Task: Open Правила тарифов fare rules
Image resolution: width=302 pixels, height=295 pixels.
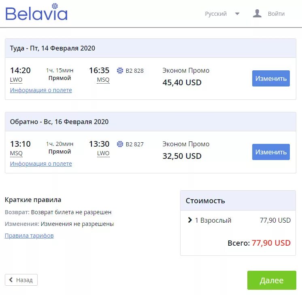Action: (29, 236)
